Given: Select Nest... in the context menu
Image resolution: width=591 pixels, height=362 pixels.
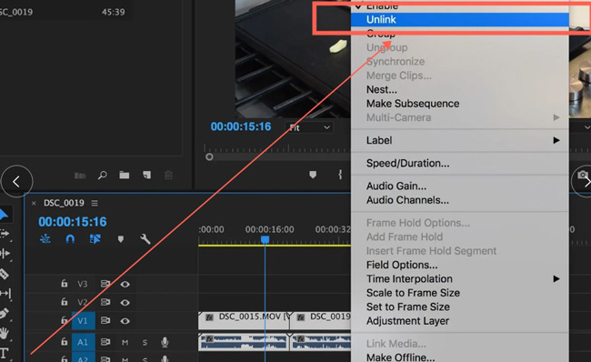Looking at the screenshot, I should click(x=382, y=89).
